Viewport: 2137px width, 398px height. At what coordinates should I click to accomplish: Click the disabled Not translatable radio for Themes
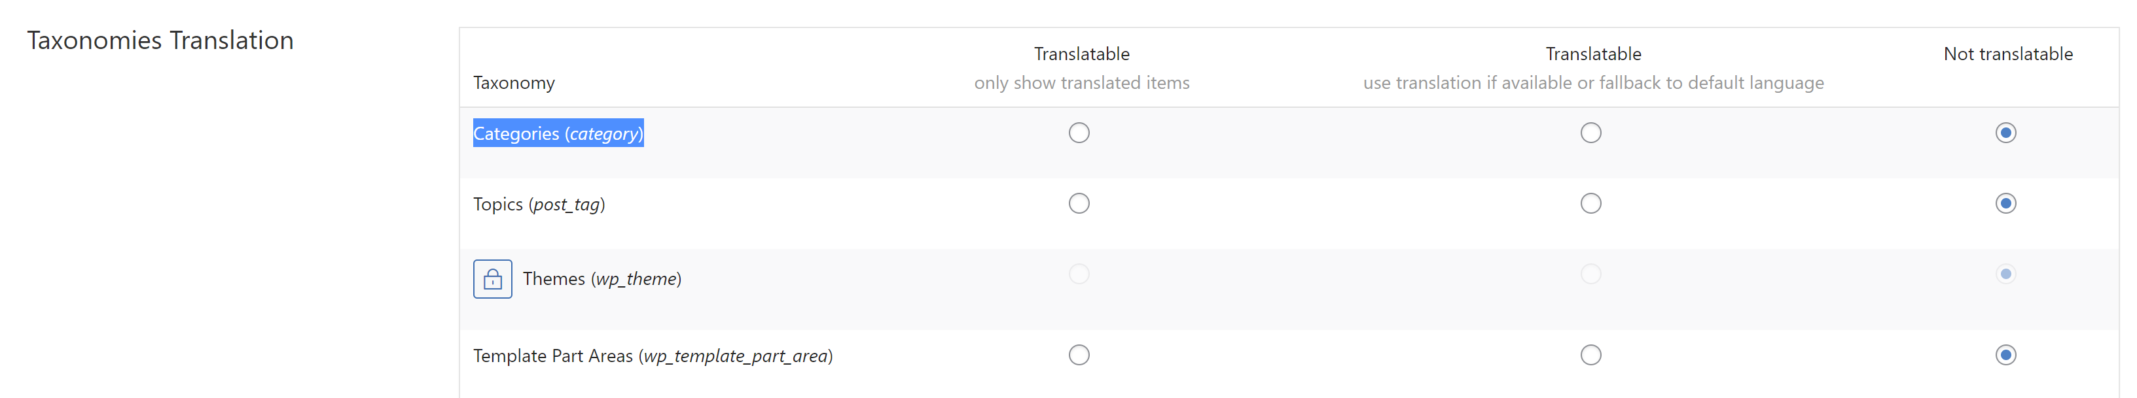2005,274
